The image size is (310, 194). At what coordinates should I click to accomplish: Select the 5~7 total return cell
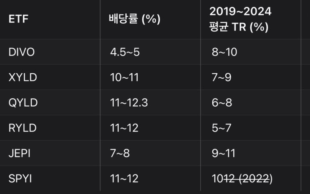pos(221,128)
